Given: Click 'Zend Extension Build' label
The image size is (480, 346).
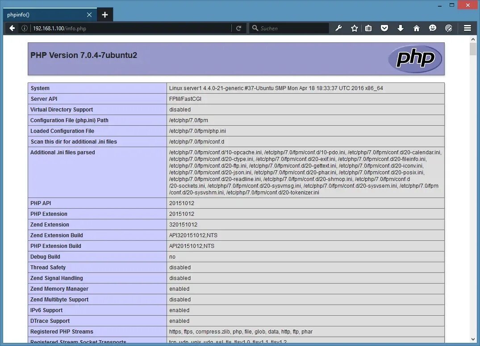Looking at the screenshot, I should click(x=57, y=235).
